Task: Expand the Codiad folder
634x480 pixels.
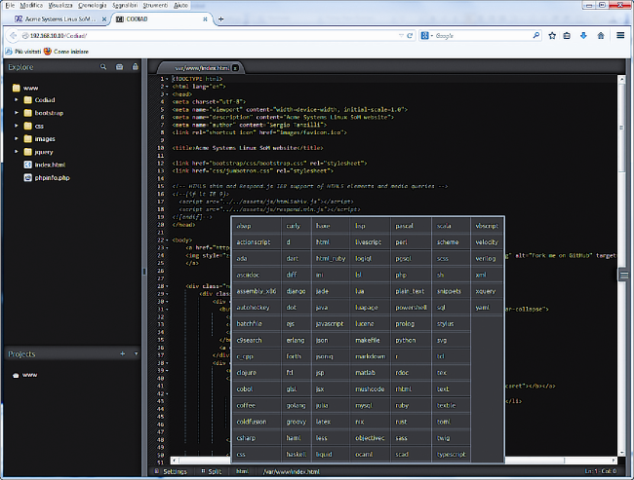Action: (x=17, y=99)
